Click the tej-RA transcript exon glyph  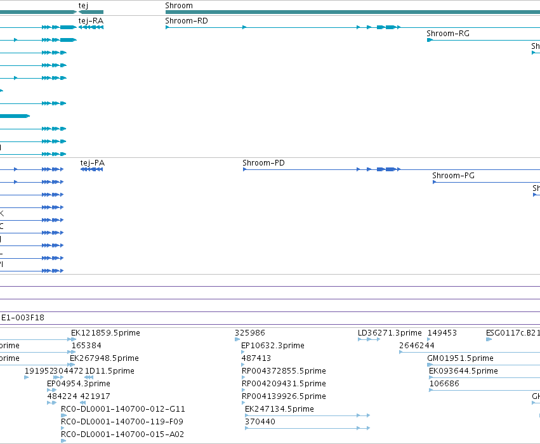(91, 27)
